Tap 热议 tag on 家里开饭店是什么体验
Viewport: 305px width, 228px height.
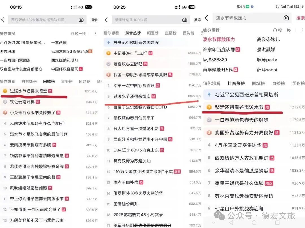point(269,183)
